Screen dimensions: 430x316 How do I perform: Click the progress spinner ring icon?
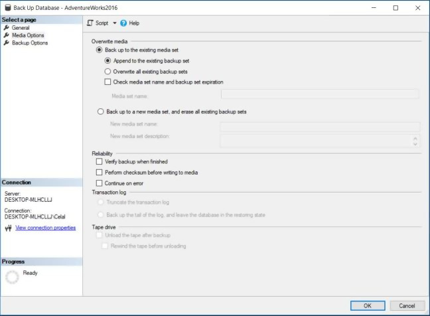pos(12,277)
